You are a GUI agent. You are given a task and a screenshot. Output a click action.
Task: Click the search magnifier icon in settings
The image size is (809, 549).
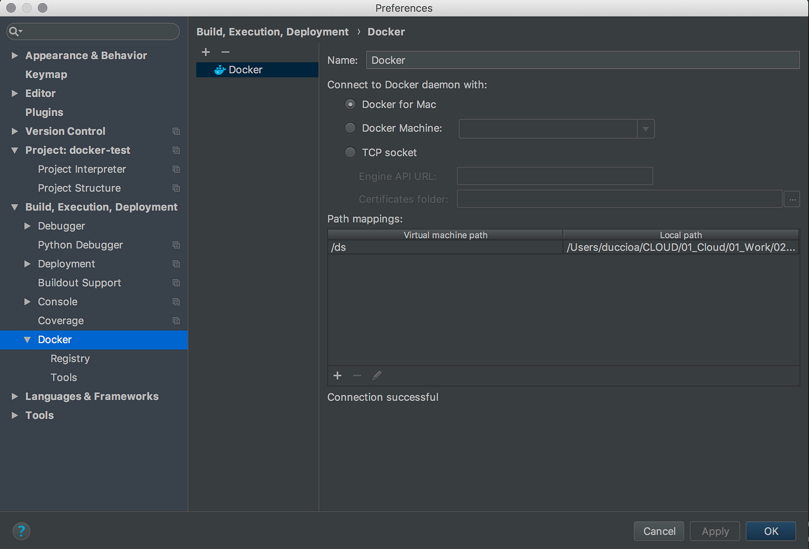coord(15,32)
